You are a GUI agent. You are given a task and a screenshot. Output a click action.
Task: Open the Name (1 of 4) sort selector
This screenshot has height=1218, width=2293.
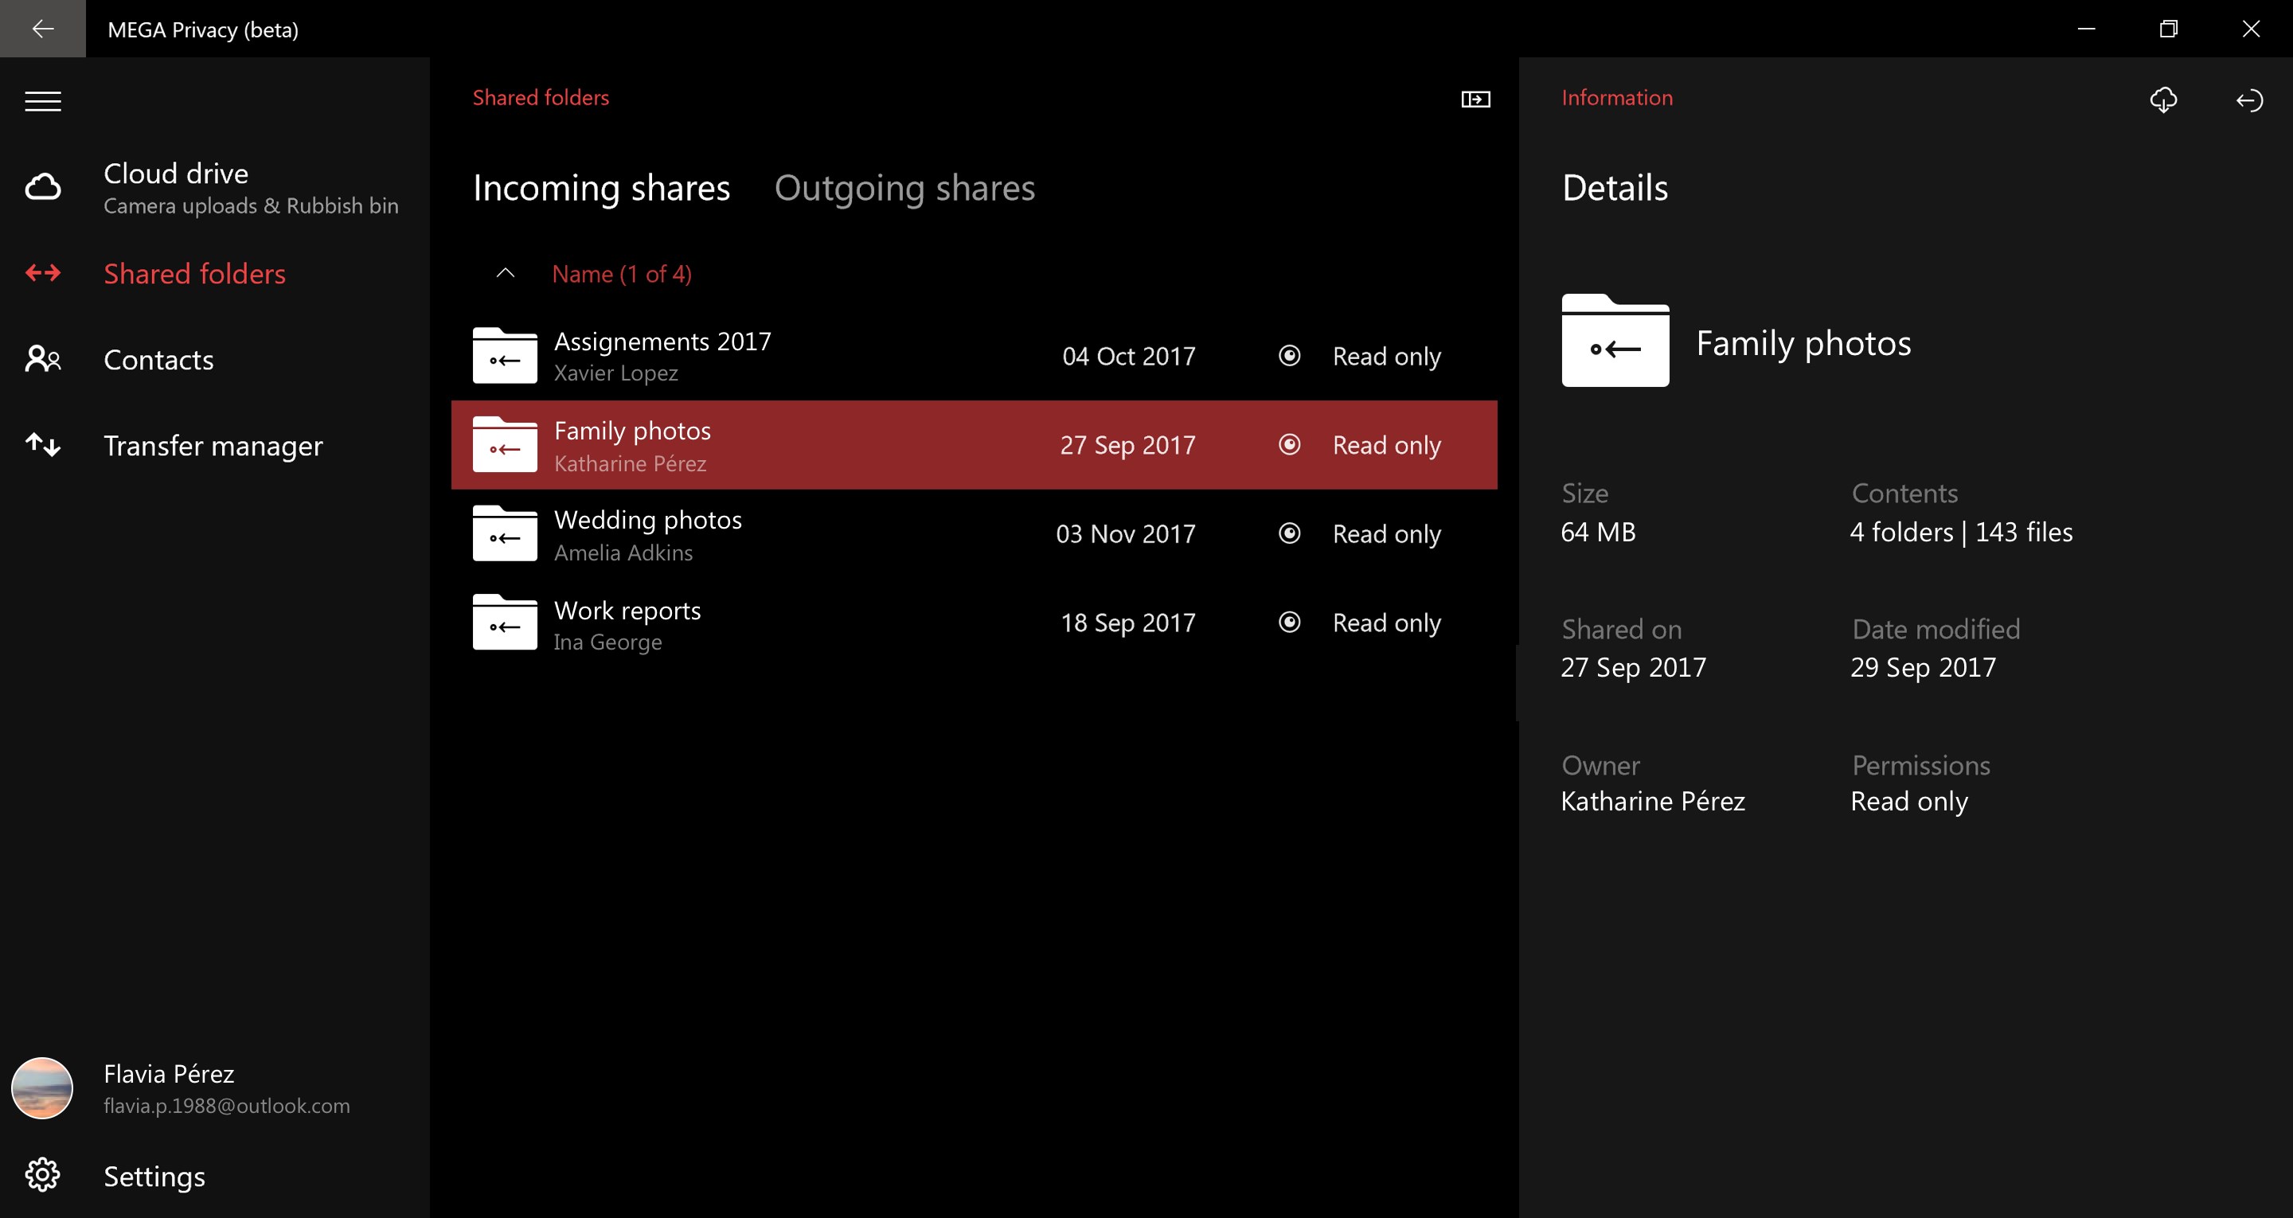pos(621,274)
